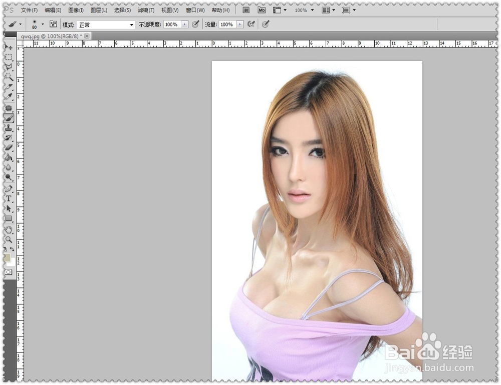Screen dimensions: 501x385
Task: Select the Polygonal Lasso tool
Action: [x=9, y=67]
